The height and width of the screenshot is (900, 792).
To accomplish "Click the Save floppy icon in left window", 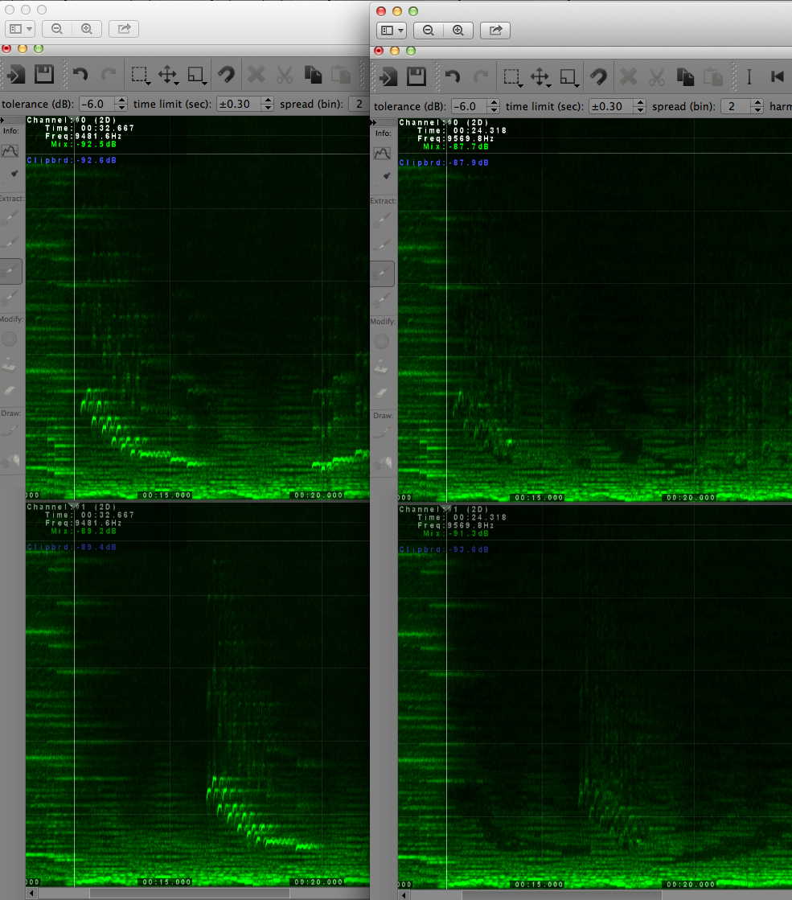I will pyautogui.click(x=44, y=74).
